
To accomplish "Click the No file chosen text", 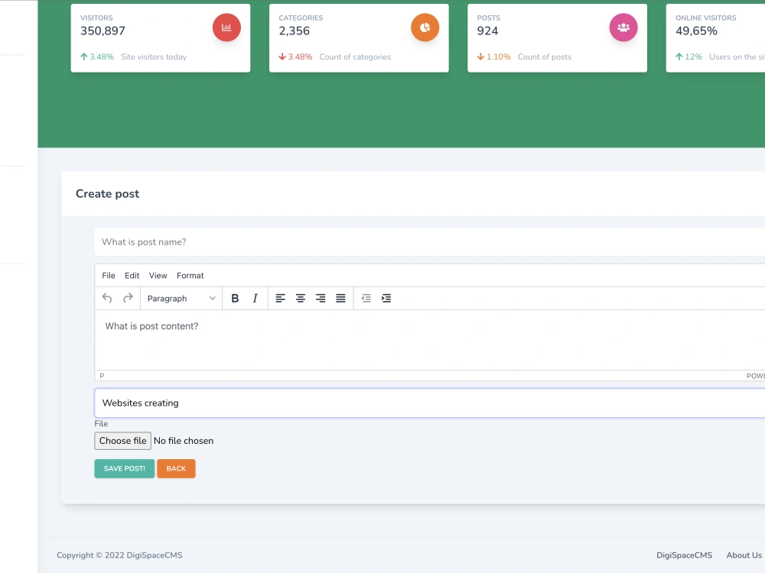I will click(x=184, y=441).
